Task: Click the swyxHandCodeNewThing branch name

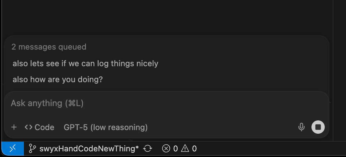Action: 89,149
